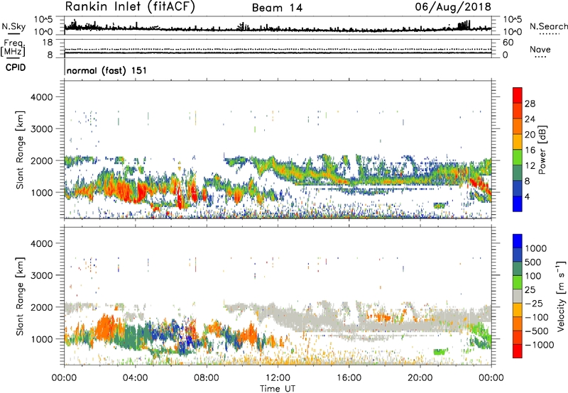Click the solid frequency line in Freq panel

tap(278, 52)
